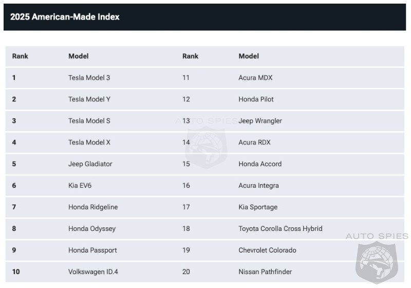Click the first Rank column header
Viewport: 411px width, 288px height.
click(20, 56)
